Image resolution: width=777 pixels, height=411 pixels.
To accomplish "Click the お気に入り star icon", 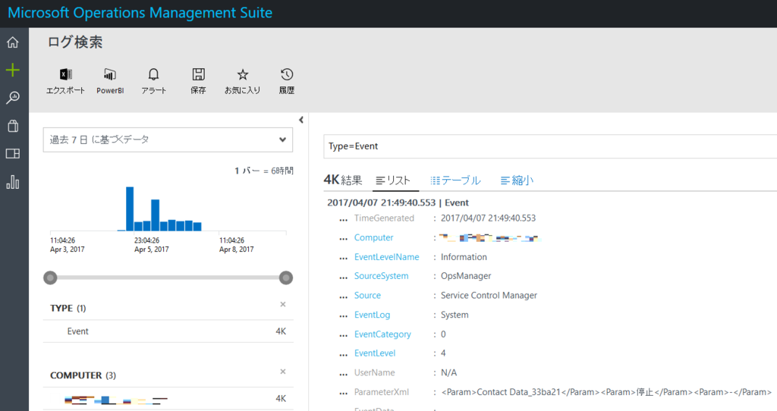I will coord(242,74).
